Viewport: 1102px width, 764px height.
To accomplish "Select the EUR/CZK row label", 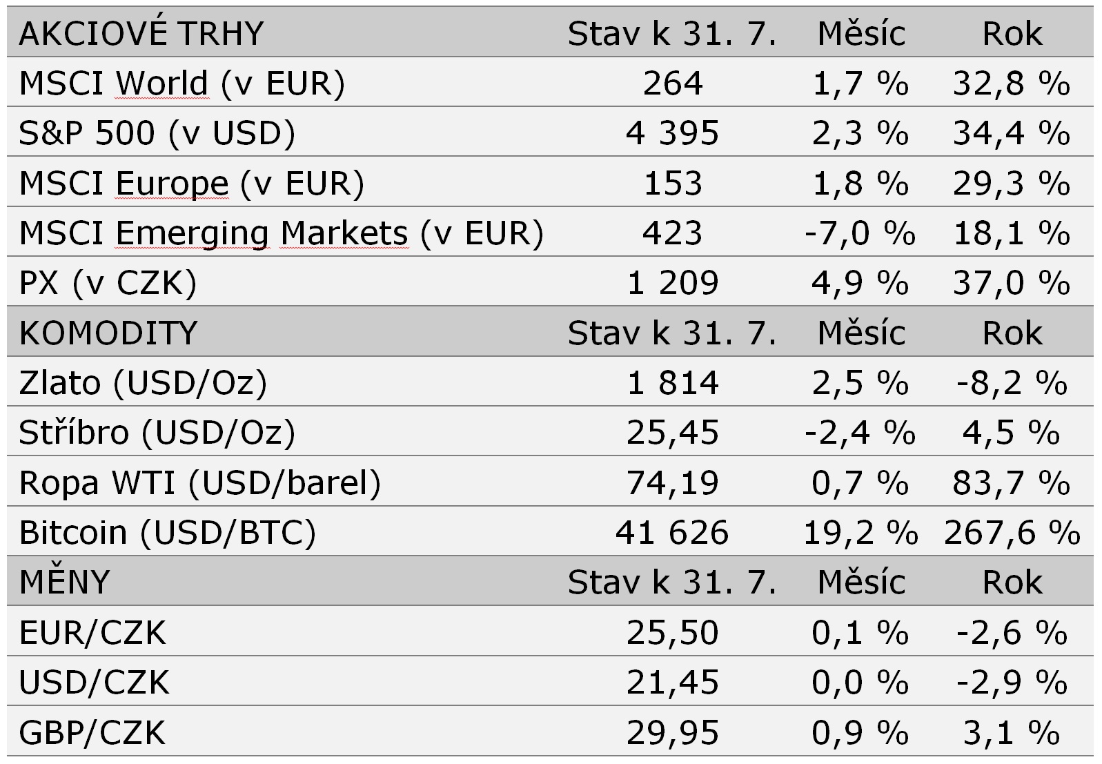I will pyautogui.click(x=92, y=632).
